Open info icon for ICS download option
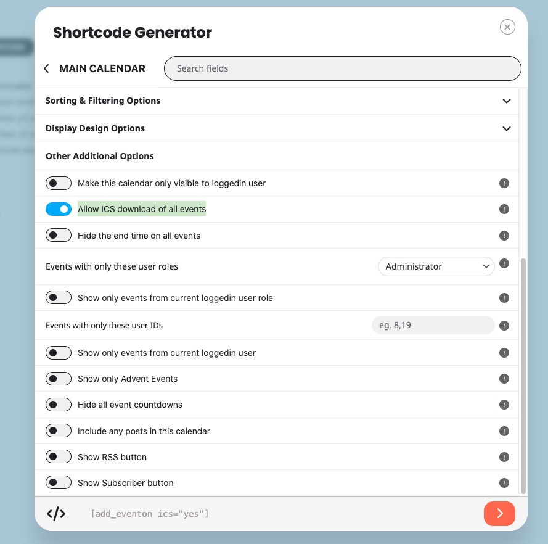This screenshot has height=544, width=548. pos(504,209)
